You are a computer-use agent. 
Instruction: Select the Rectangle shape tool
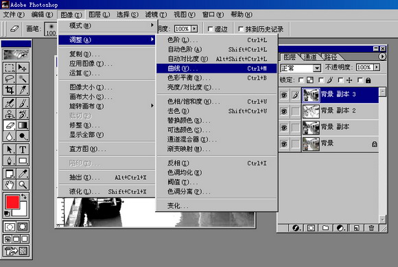(x=23, y=161)
